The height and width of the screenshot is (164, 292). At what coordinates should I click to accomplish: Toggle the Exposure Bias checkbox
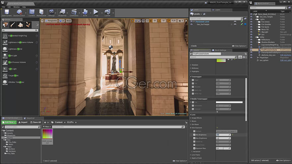[x=194, y=148]
